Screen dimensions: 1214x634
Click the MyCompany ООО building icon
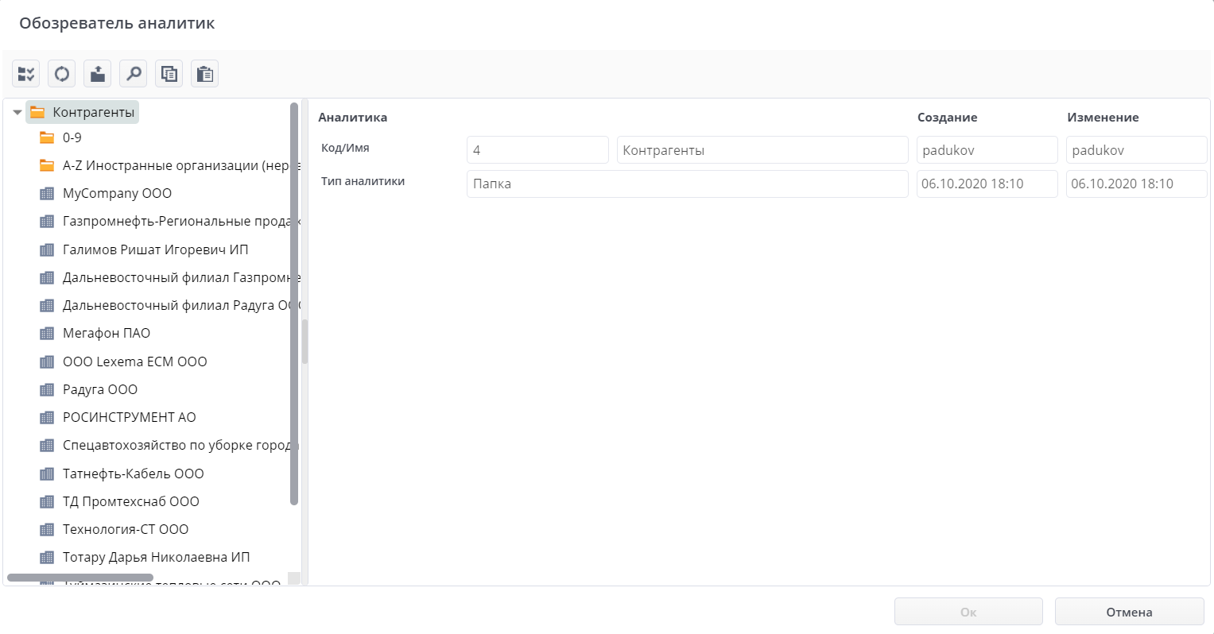tap(47, 193)
